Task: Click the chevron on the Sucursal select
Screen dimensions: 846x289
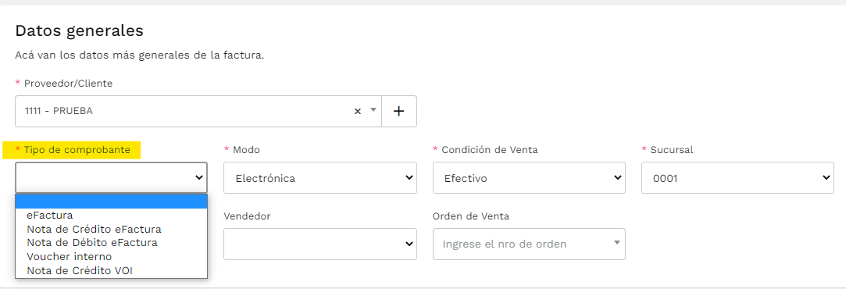Action: [x=826, y=177]
